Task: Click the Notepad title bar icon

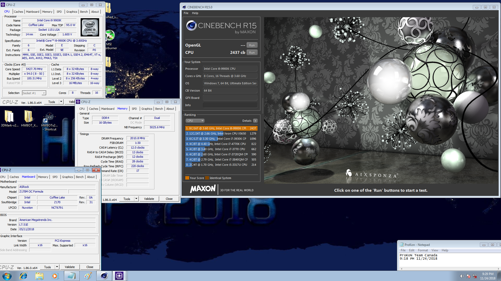Action: click(x=402, y=245)
